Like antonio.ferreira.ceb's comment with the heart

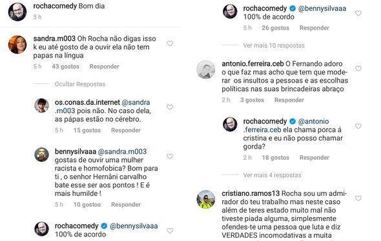click(358, 68)
